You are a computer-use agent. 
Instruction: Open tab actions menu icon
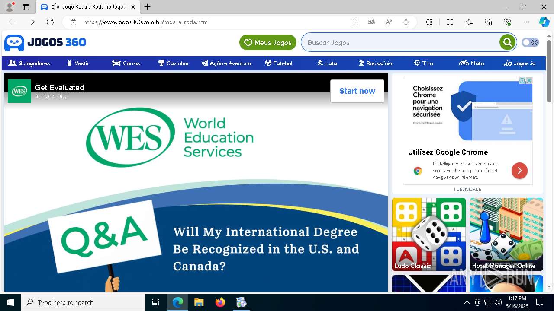point(26,7)
